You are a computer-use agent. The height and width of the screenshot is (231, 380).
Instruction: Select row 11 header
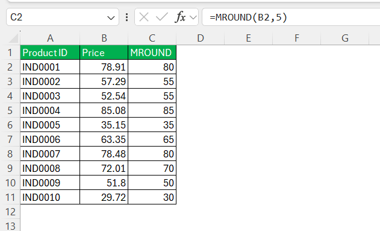(10, 197)
